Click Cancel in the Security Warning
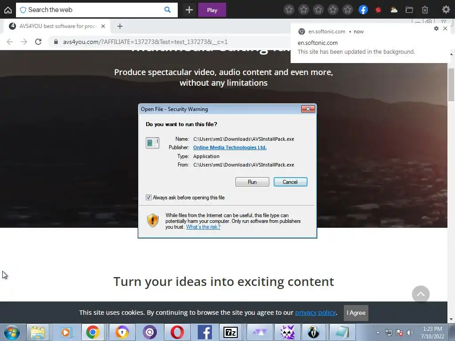 coord(290,182)
